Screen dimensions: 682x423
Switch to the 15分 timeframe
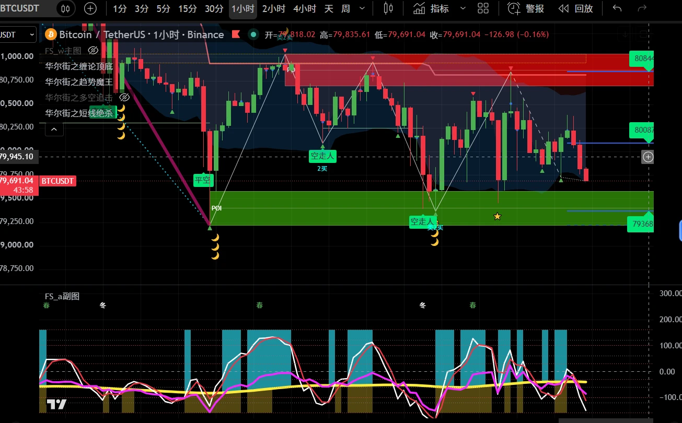click(x=188, y=8)
